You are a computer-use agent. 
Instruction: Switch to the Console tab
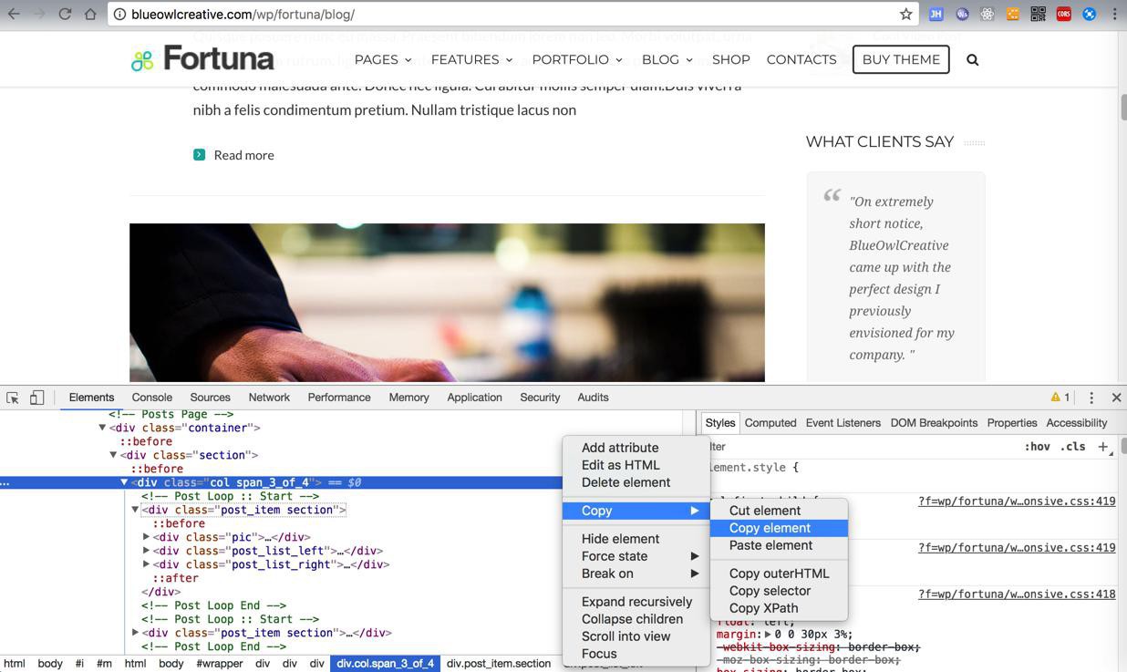(152, 398)
